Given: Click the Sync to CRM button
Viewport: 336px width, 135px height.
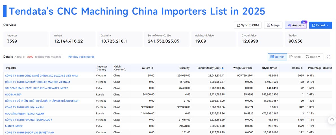Looking at the screenshot, I should tap(248, 25).
